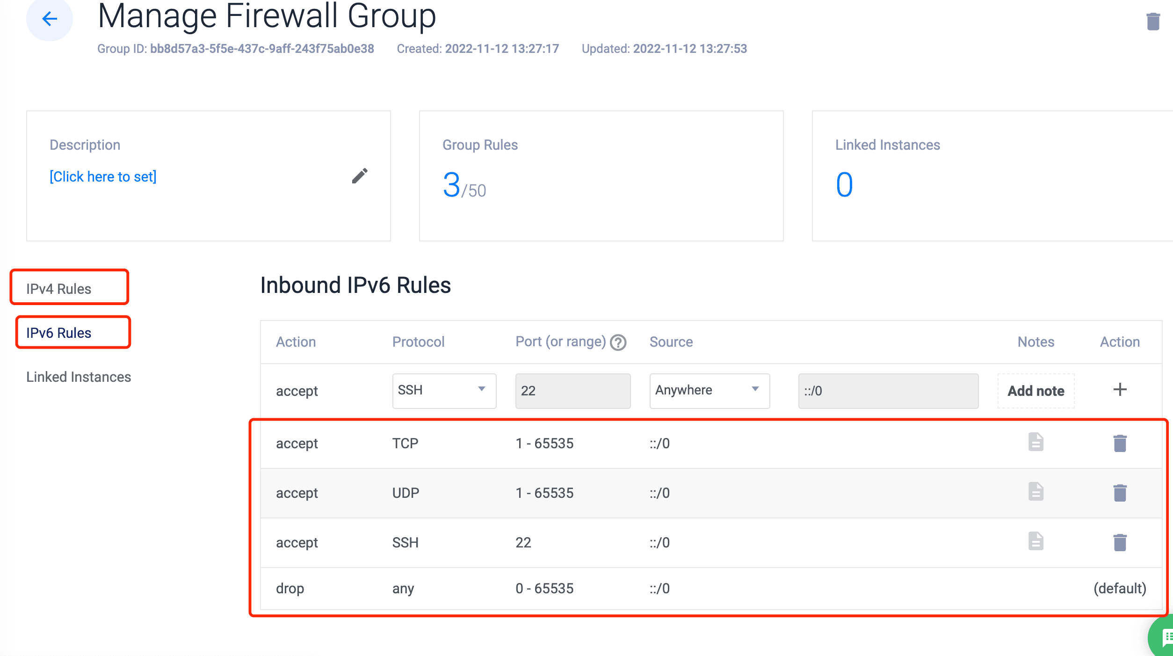The height and width of the screenshot is (656, 1173).
Task: Click the TCP protocol cell
Action: (x=405, y=443)
